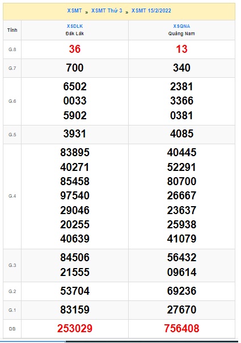Click the ĐB row label
Screen dimensions: 241x343
pyautogui.click(x=12, y=329)
